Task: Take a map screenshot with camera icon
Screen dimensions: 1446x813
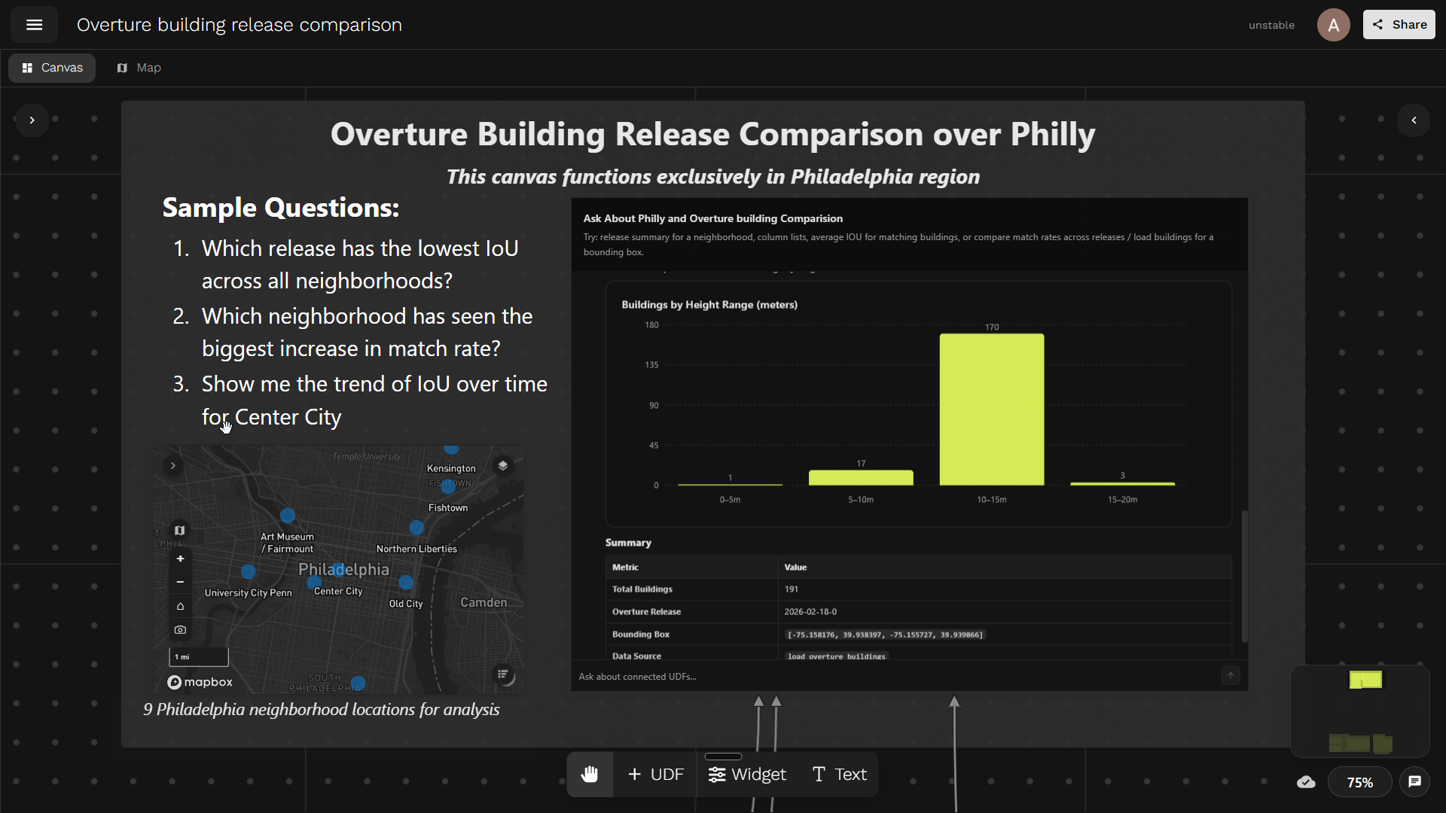Action: (x=180, y=630)
